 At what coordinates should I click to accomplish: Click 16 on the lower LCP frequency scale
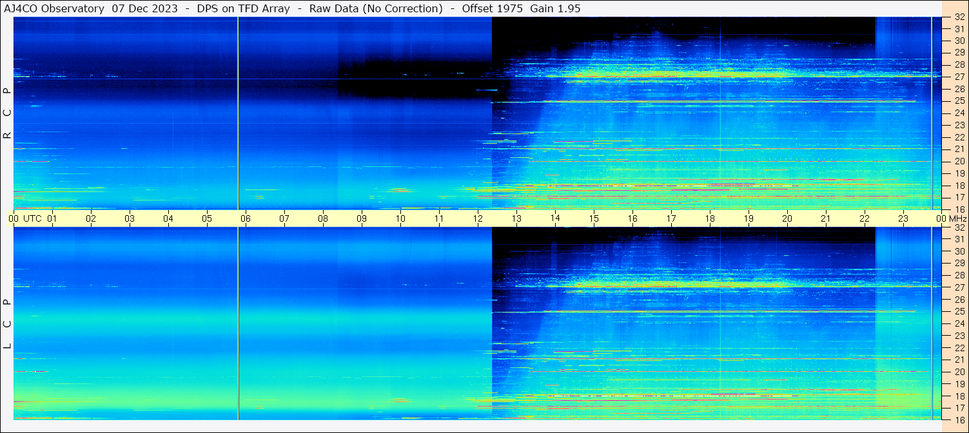tap(959, 419)
